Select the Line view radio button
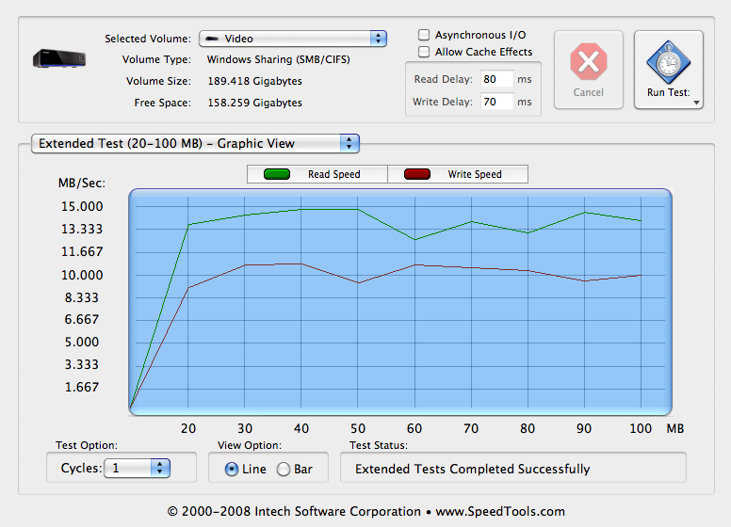This screenshot has width=731, height=527. click(232, 469)
